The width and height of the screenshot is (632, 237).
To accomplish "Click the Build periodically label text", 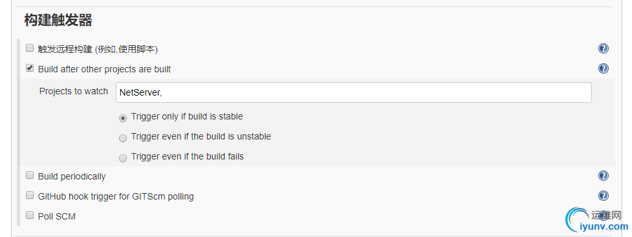I will tap(72, 177).
